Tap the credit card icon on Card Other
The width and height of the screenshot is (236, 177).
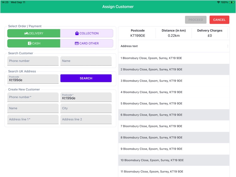tap(76, 43)
